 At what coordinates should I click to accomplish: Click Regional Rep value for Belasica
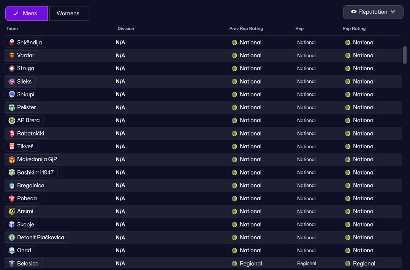click(x=306, y=264)
